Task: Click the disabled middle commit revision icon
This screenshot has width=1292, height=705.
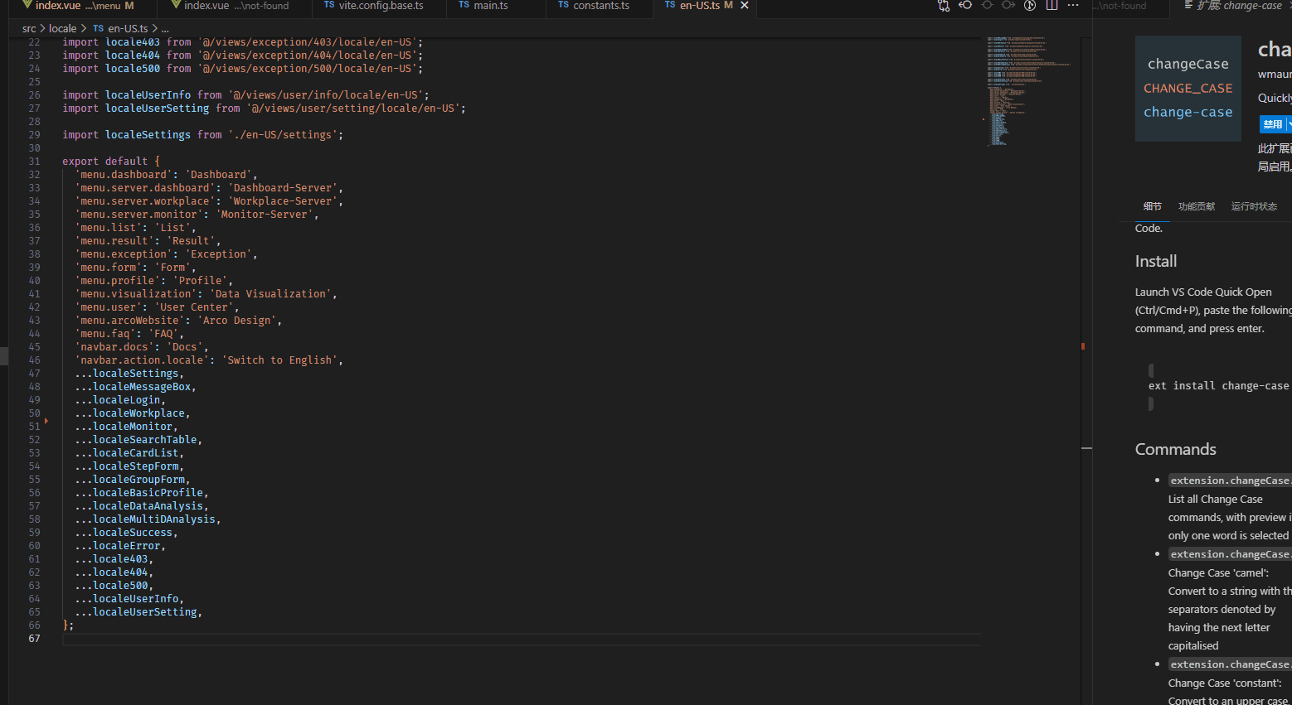Action: 987,5
